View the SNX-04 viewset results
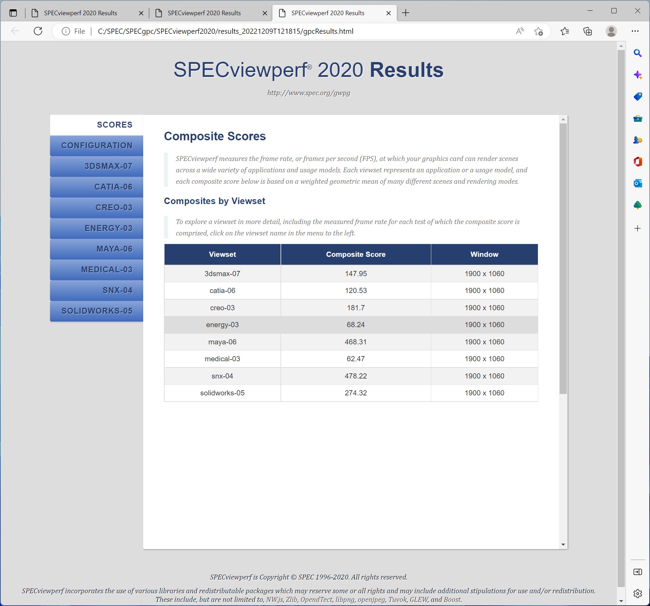Image resolution: width=650 pixels, height=606 pixels. pyautogui.click(x=97, y=291)
